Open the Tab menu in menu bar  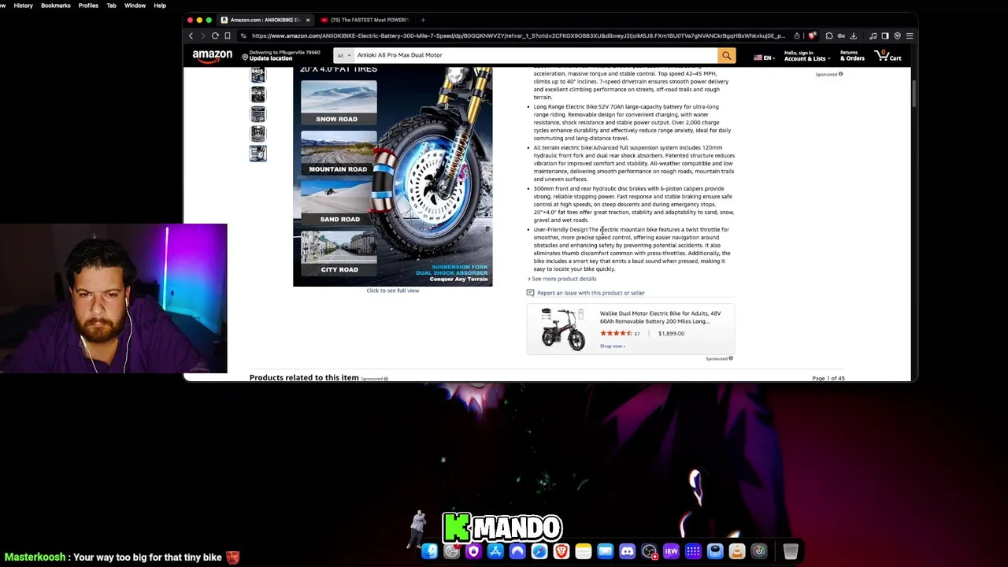pyautogui.click(x=111, y=6)
